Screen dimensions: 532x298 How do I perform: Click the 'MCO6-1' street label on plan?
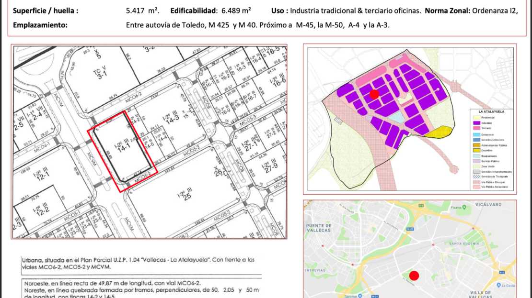point(42,148)
